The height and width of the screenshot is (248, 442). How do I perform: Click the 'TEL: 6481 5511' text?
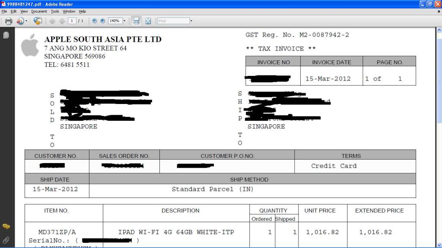(67, 65)
